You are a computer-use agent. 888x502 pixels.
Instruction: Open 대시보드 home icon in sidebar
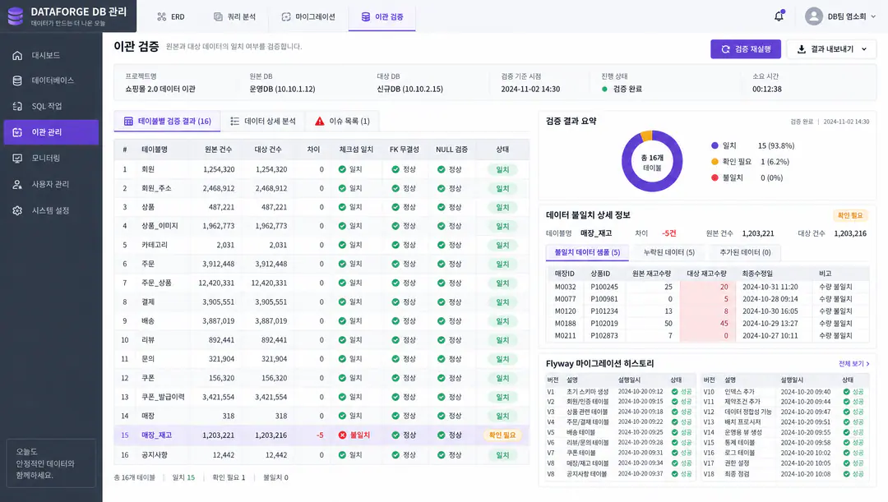click(x=17, y=56)
